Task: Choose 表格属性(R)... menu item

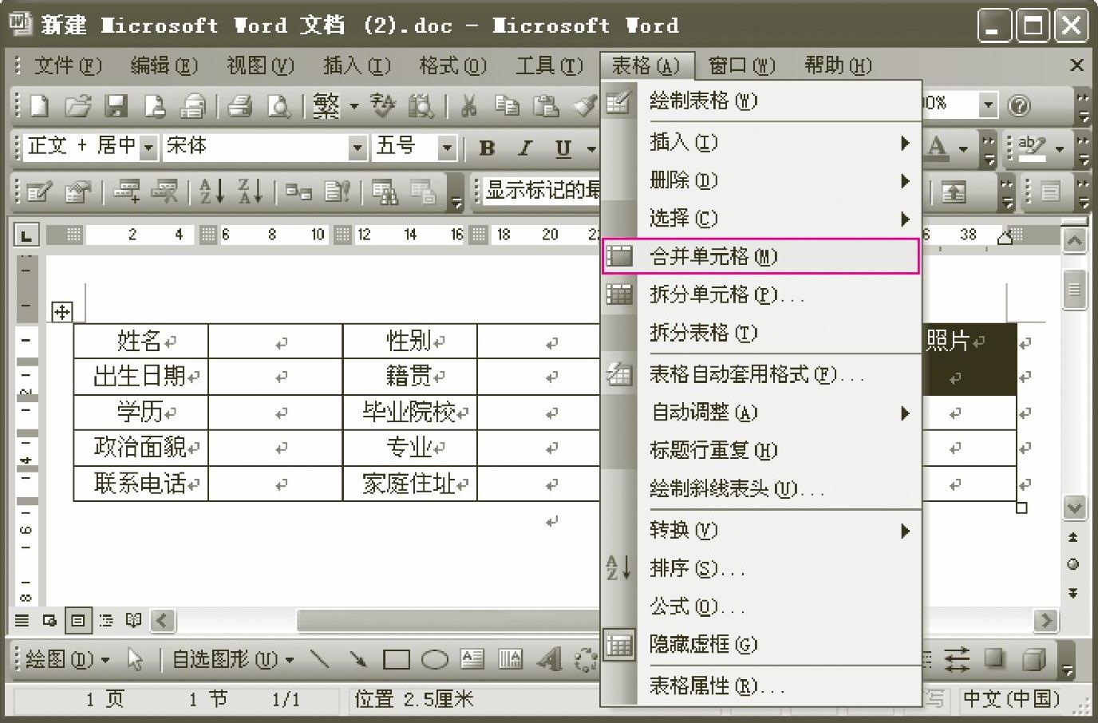Action: pos(761,685)
